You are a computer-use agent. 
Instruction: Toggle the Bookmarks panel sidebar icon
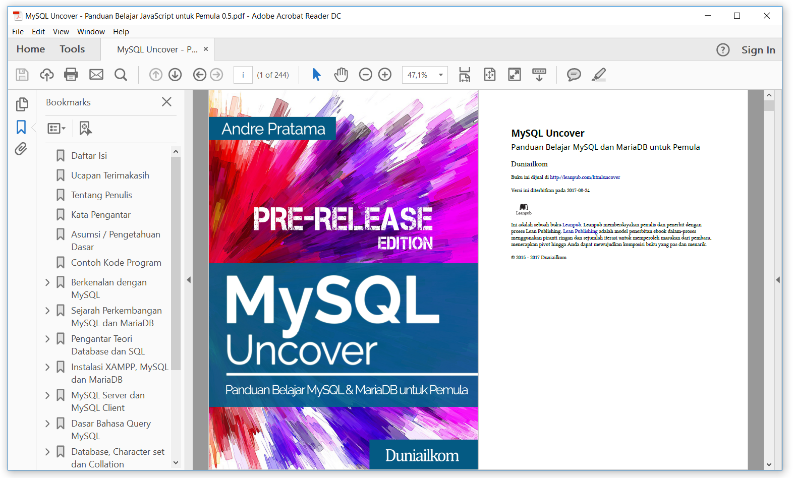click(21, 127)
